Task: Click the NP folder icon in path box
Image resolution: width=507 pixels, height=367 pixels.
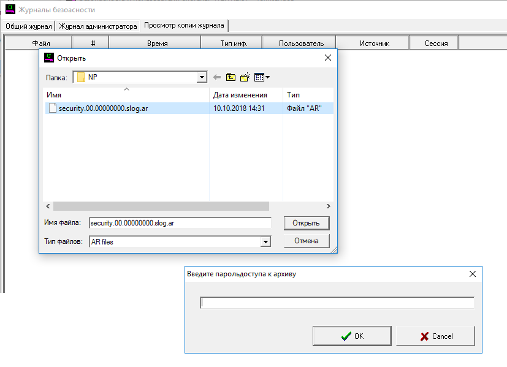Action: (x=80, y=77)
